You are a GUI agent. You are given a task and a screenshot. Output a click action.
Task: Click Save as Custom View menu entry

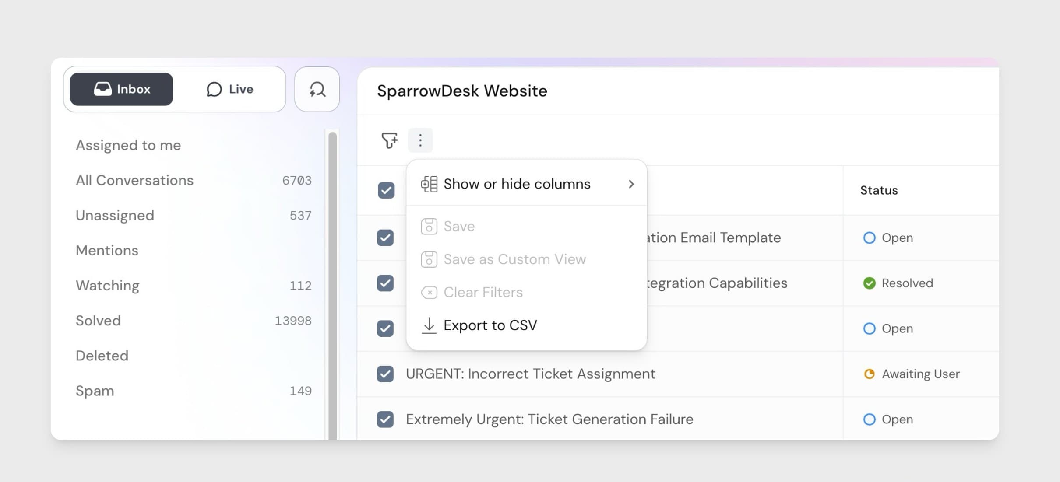(x=527, y=259)
